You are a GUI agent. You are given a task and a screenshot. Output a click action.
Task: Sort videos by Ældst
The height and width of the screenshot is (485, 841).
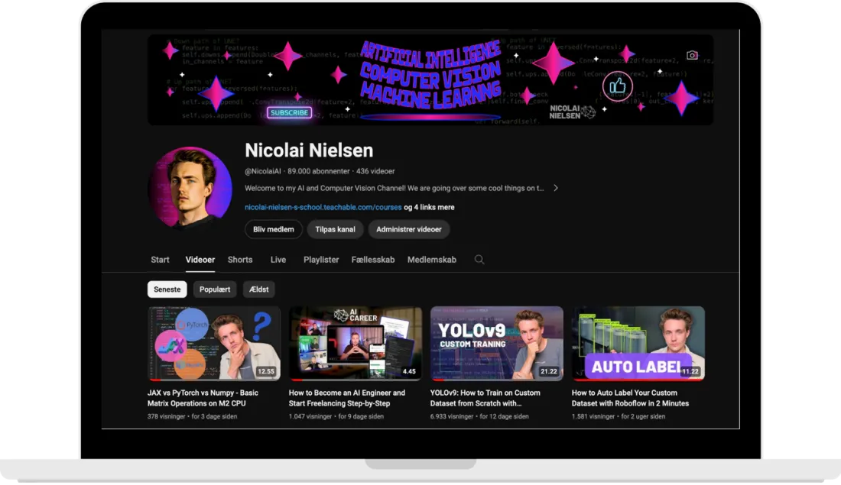click(x=258, y=289)
